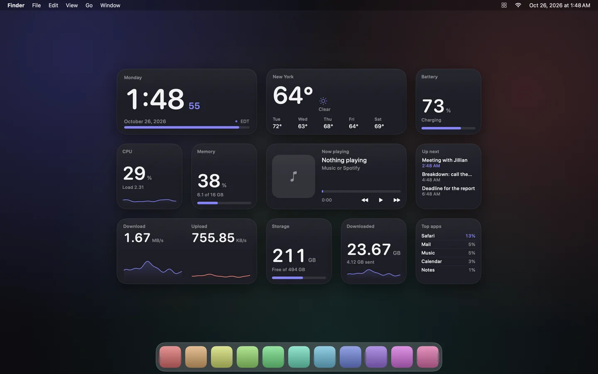Open the File menu
Viewport: 598px width, 374px height.
point(37,5)
